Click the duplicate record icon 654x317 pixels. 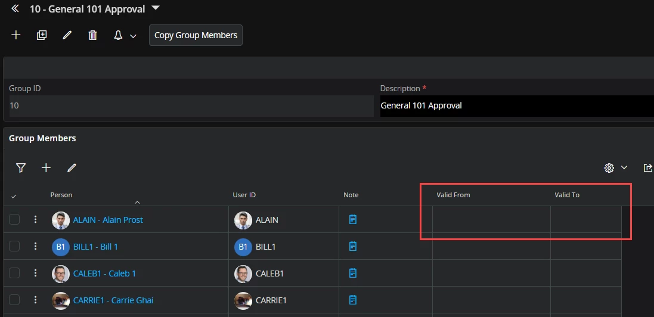[42, 35]
